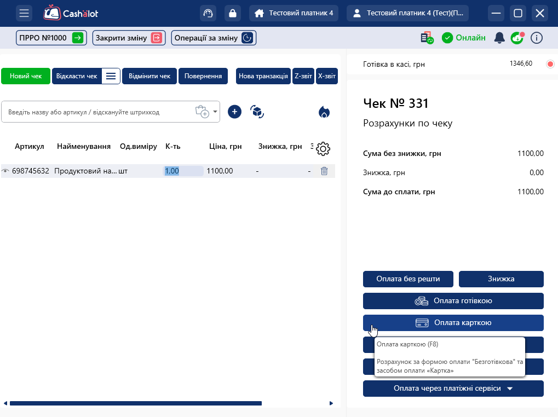The width and height of the screenshot is (558, 417).
Task: Click the headset support icon
Action: pos(208,13)
